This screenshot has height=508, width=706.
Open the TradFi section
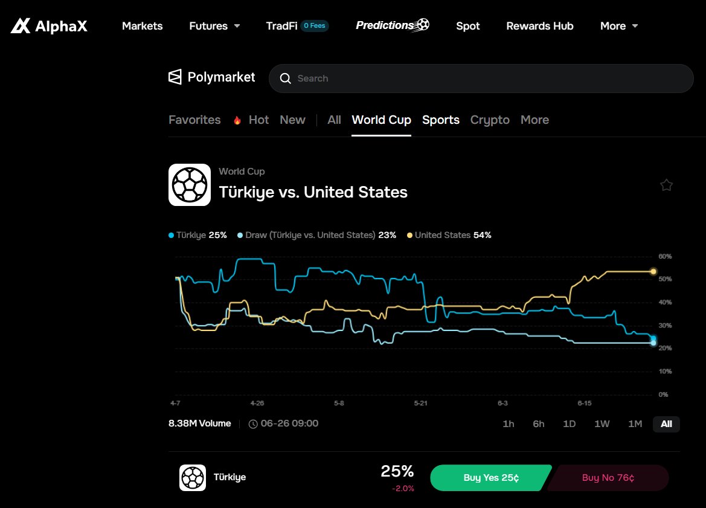pos(281,25)
